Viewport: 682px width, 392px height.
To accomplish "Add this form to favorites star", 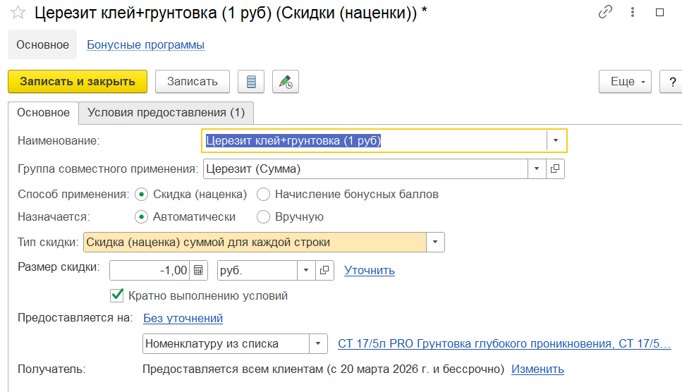I will (18, 13).
